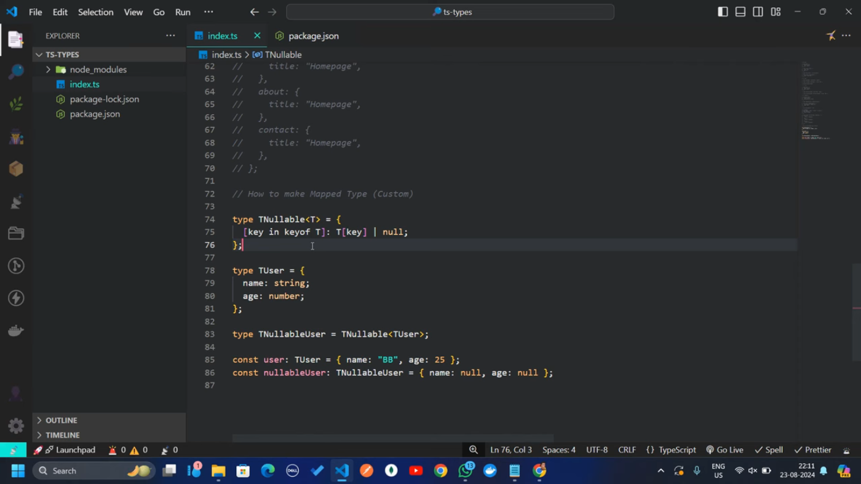Toggle bottom panel visibility

[740, 12]
